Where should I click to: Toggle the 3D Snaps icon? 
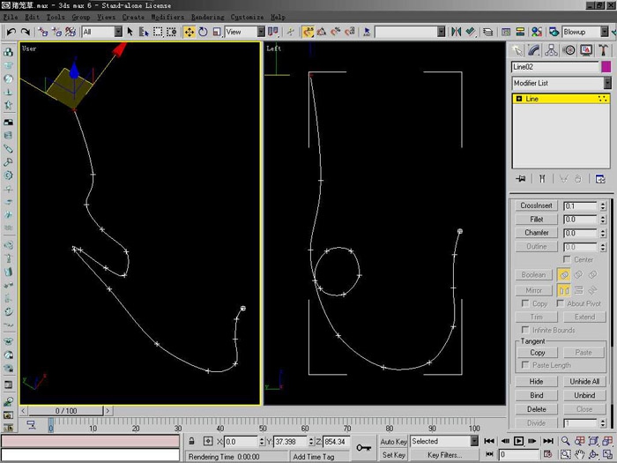click(308, 32)
